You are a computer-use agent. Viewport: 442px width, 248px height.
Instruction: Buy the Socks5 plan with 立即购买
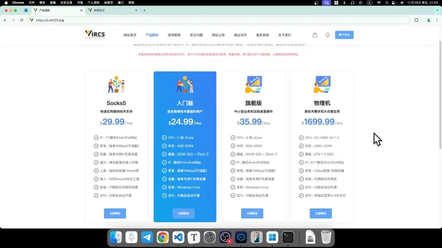click(115, 214)
